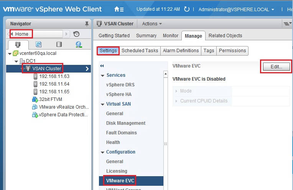Image resolution: width=293 pixels, height=190 pixels.
Task: Pin the Navigator panel
Action: (87, 24)
